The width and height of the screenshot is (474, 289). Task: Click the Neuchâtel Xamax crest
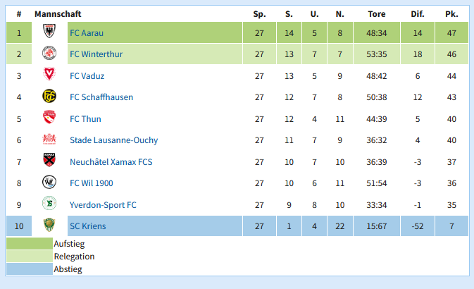point(49,160)
